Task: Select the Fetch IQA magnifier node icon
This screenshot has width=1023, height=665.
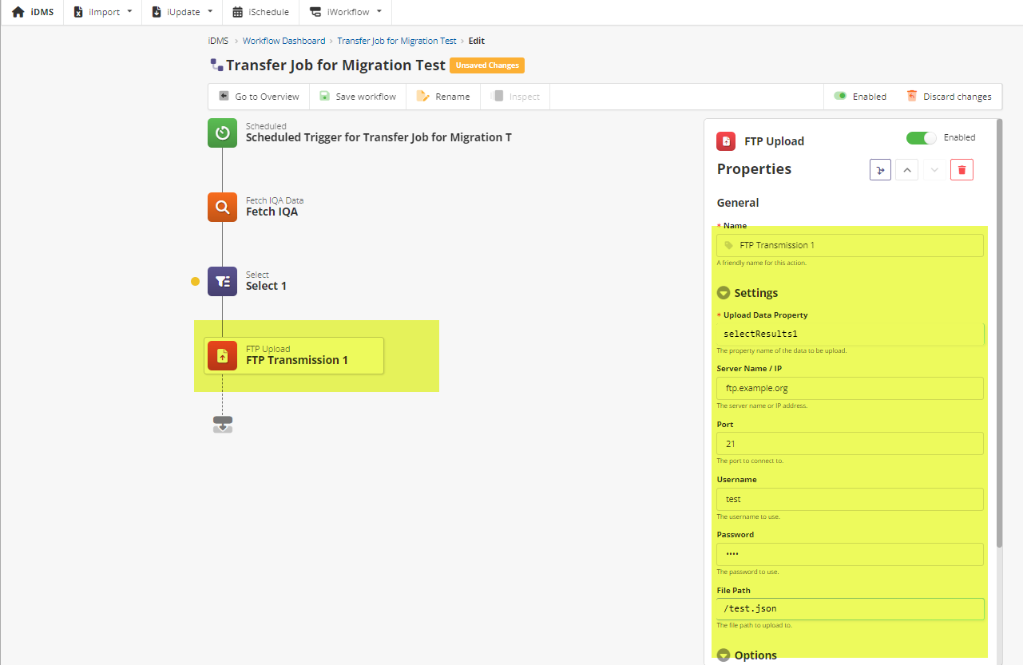Action: pyautogui.click(x=222, y=208)
